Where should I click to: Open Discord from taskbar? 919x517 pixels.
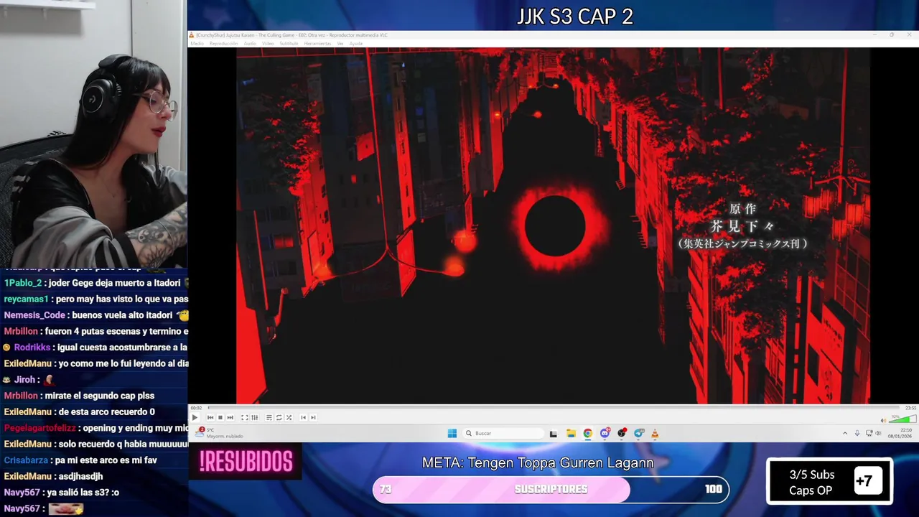pos(605,433)
